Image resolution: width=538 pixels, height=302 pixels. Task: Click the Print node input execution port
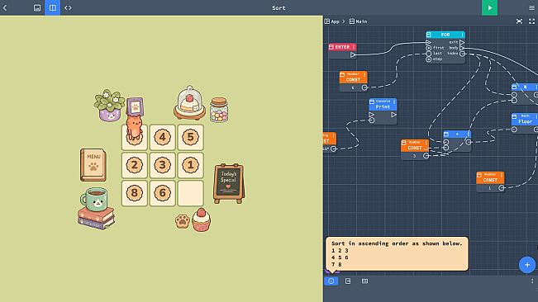(372, 115)
